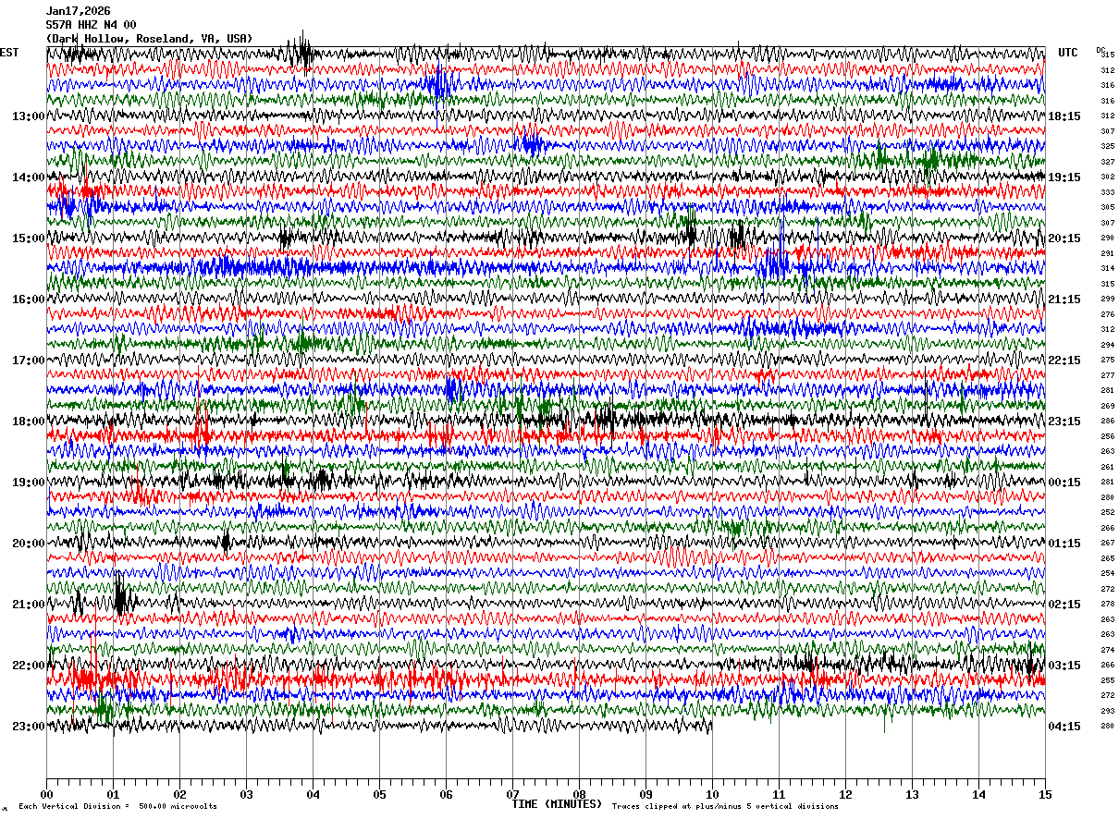
Task: Click minute tick 03 on time axis
Action: (x=246, y=794)
